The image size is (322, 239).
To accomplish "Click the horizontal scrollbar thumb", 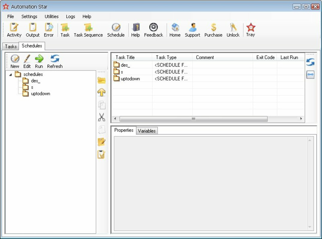I will (x=193, y=119).
